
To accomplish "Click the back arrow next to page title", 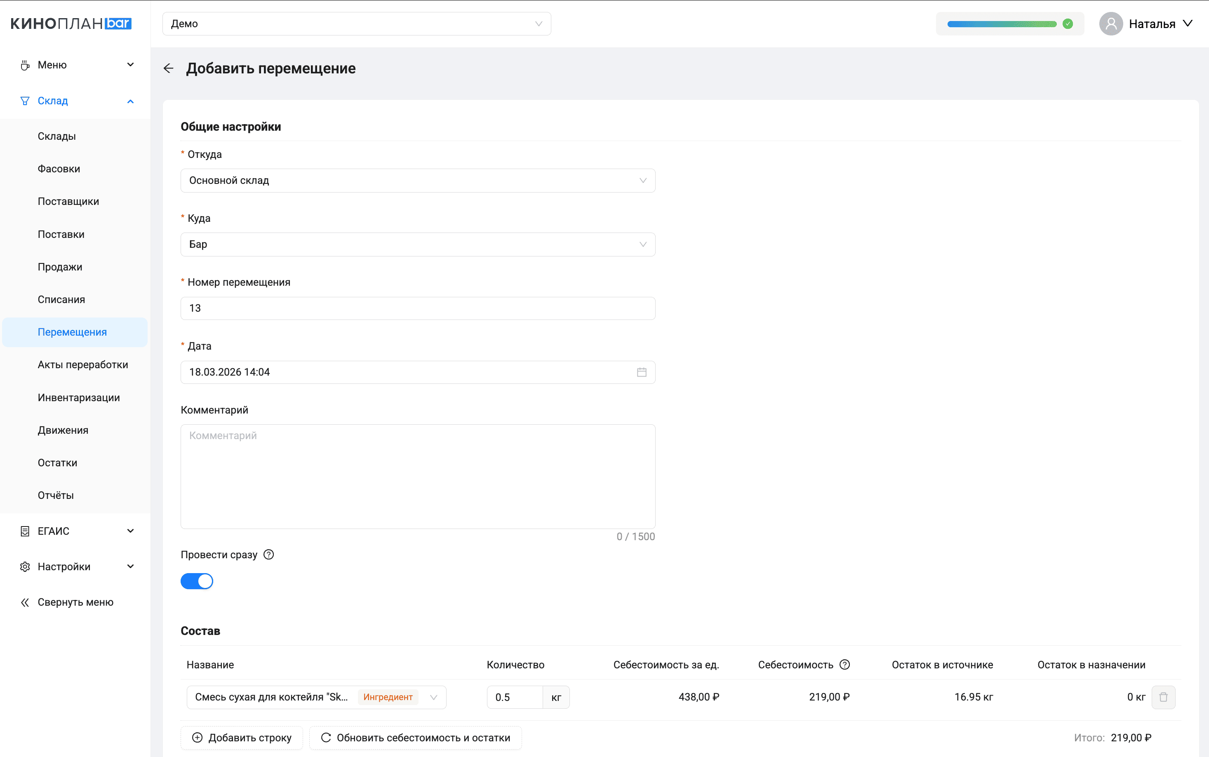I will click(x=169, y=68).
